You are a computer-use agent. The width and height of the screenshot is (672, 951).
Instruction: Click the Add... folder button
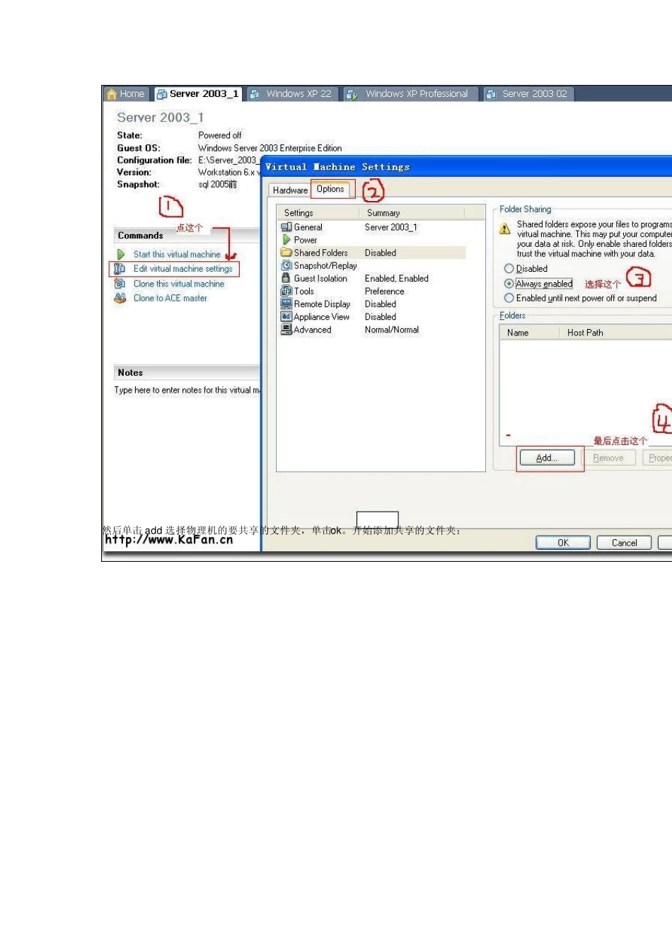click(546, 458)
